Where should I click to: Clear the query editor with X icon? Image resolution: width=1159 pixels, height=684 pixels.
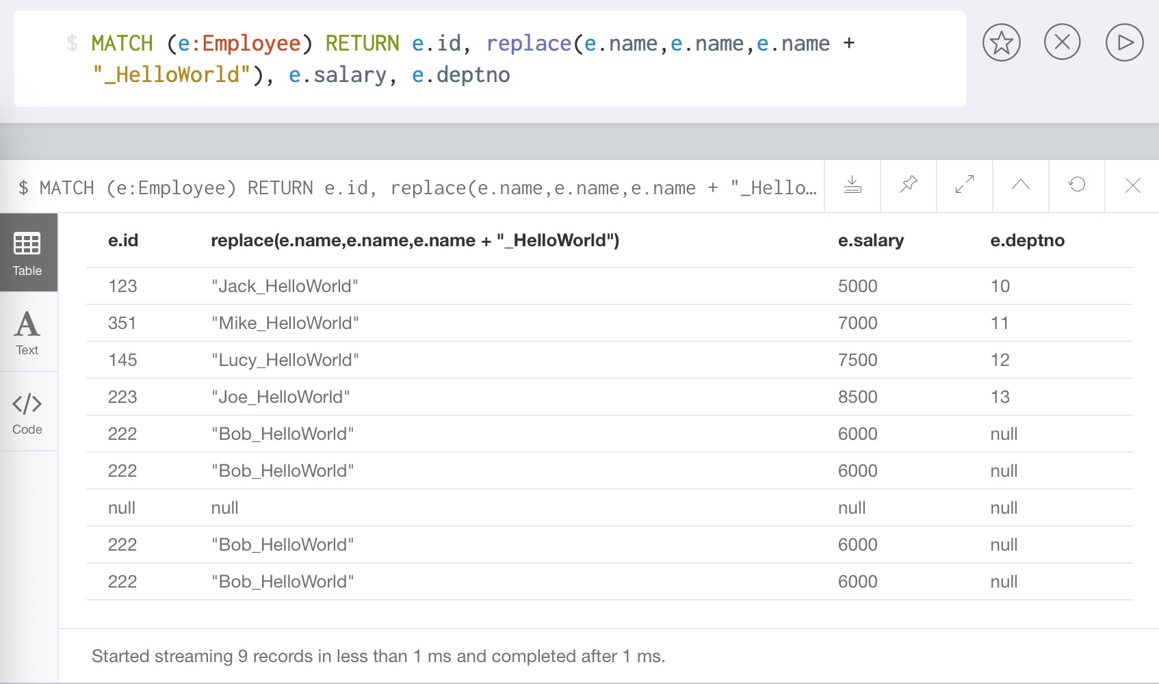[x=1062, y=42]
